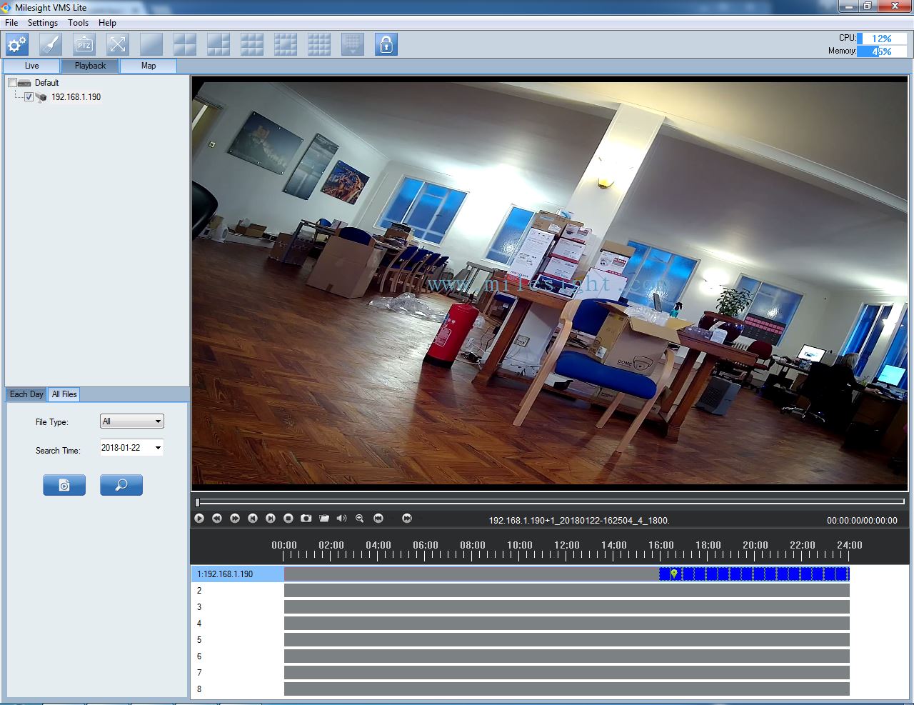This screenshot has height=705, width=914.
Task: Toggle the 192.168.1.190 camera checkbox
Action: [29, 96]
